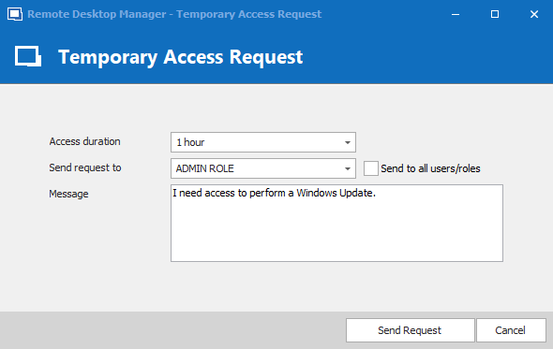Screen dimensions: 553x349
Task: Select the '1 hour' combo box field
Action: pyautogui.click(x=263, y=142)
